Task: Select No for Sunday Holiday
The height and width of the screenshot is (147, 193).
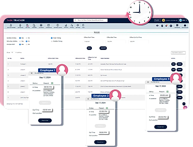Action: pyautogui.click(x=26, y=38)
